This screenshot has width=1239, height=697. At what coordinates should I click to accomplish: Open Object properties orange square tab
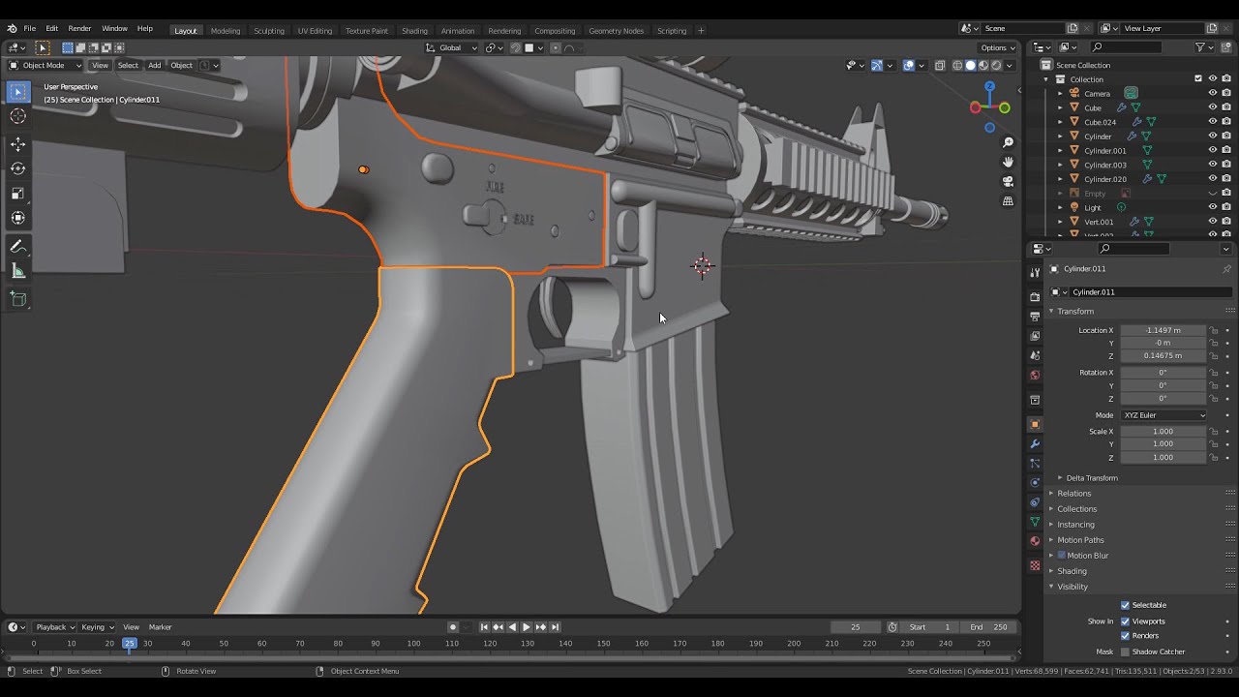coord(1035,424)
